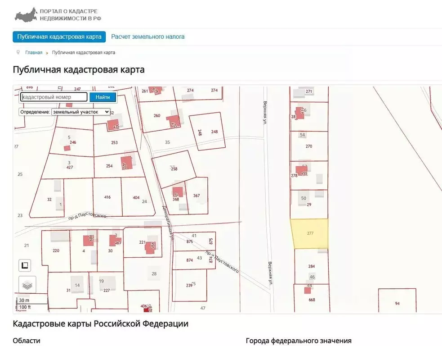Click parcel 261 on the map
The image size is (442, 346).
pyautogui.click(x=145, y=91)
